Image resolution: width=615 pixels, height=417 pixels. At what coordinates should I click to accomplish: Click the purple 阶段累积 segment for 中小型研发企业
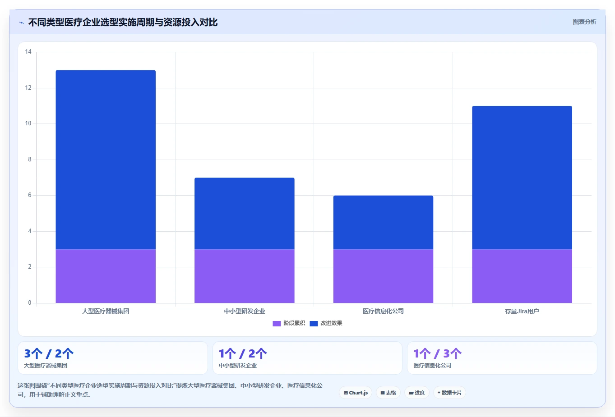click(245, 276)
